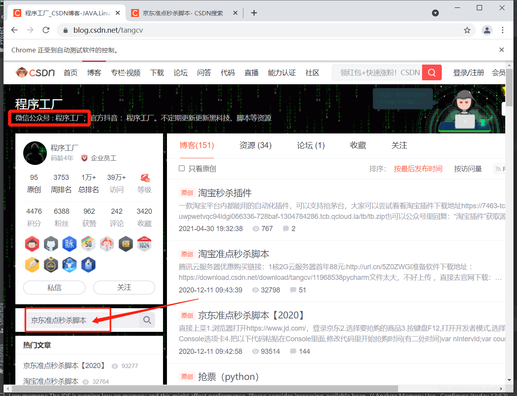Open 论坛 in CSDN navigation
The height and width of the screenshot is (396, 517).
tap(180, 73)
